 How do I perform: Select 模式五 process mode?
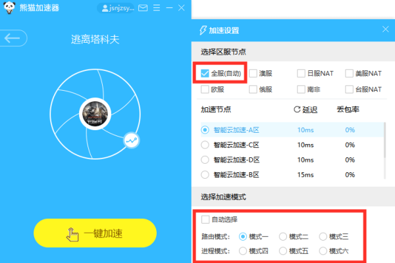point(283,251)
